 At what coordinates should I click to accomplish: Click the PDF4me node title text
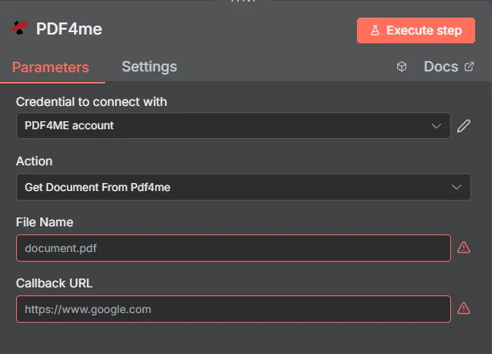coord(69,29)
